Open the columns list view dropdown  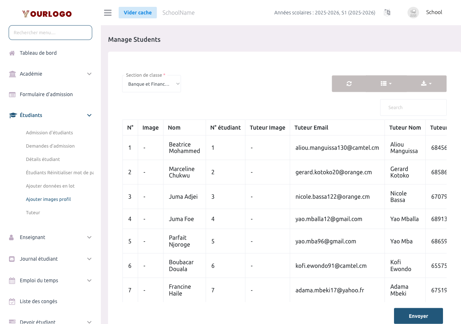click(x=386, y=84)
